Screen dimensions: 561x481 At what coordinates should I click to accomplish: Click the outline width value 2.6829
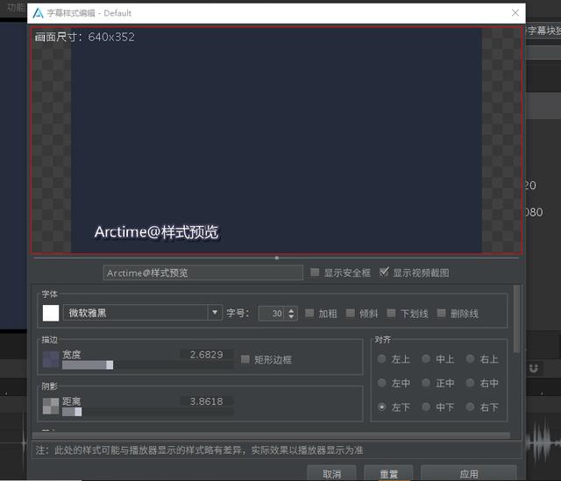tap(207, 355)
